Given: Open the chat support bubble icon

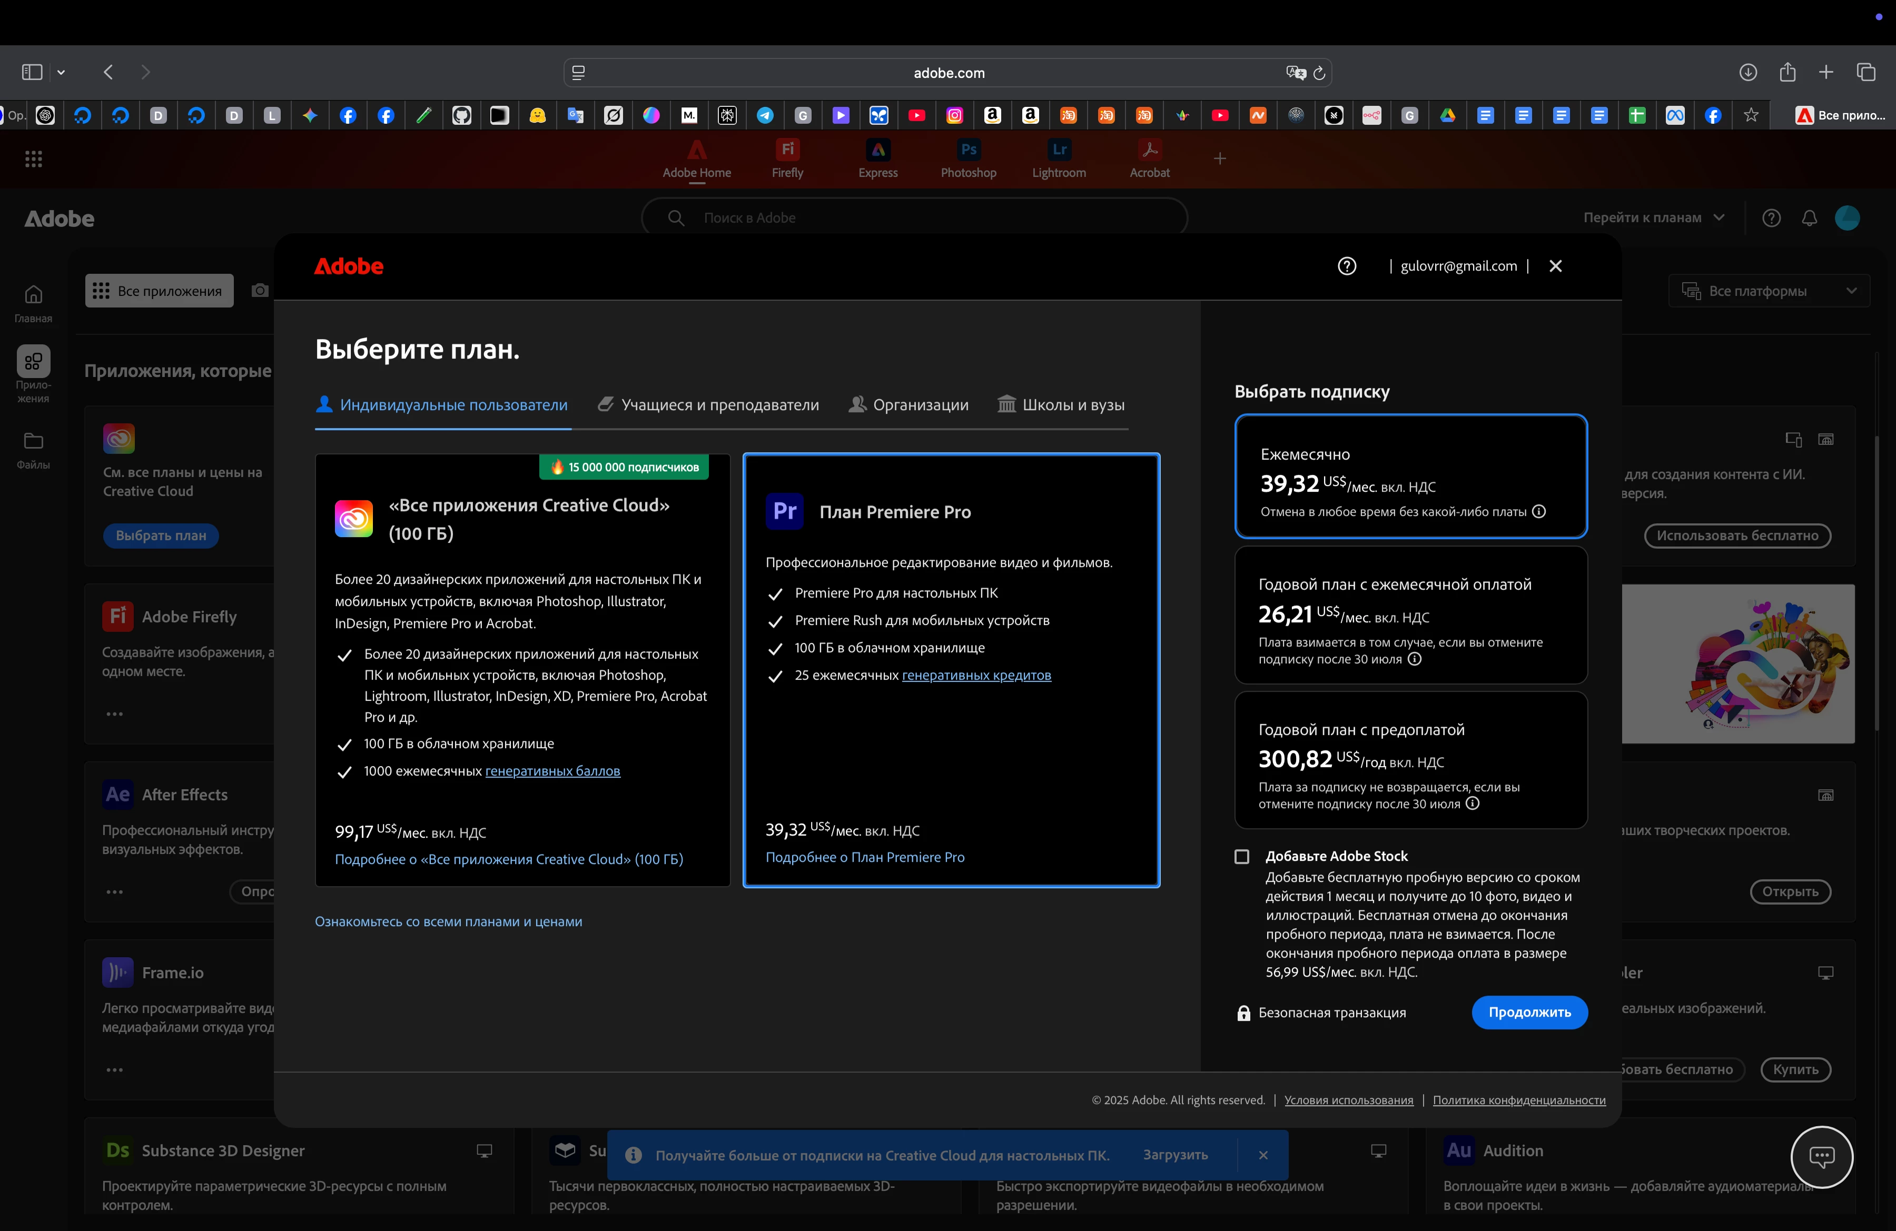Looking at the screenshot, I should 1821,1156.
